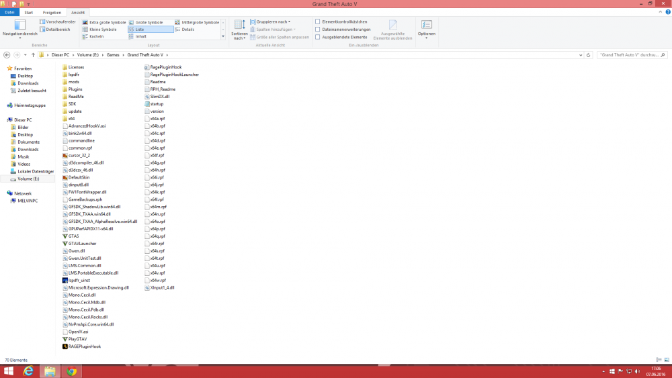Screen dimensions: 672x378
Task: Select the PlayGTAV executable
Action: pyautogui.click(x=77, y=339)
